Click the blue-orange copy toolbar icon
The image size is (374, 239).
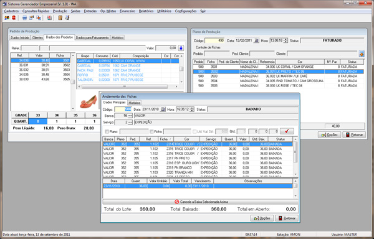click(39, 18)
